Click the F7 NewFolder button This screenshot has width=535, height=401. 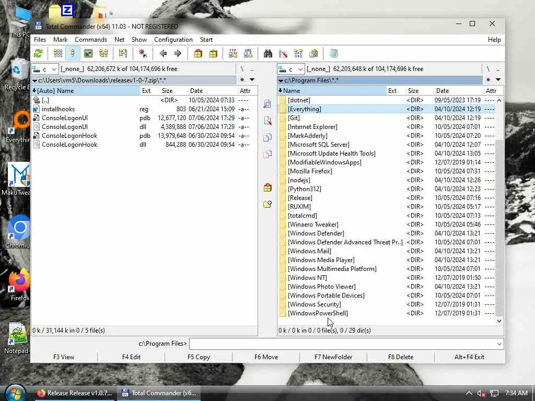pos(333,357)
